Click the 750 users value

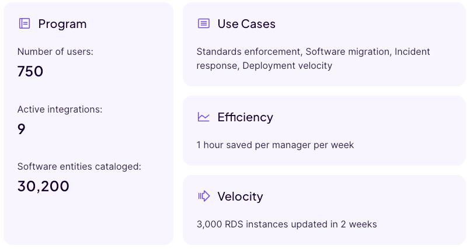coord(30,71)
